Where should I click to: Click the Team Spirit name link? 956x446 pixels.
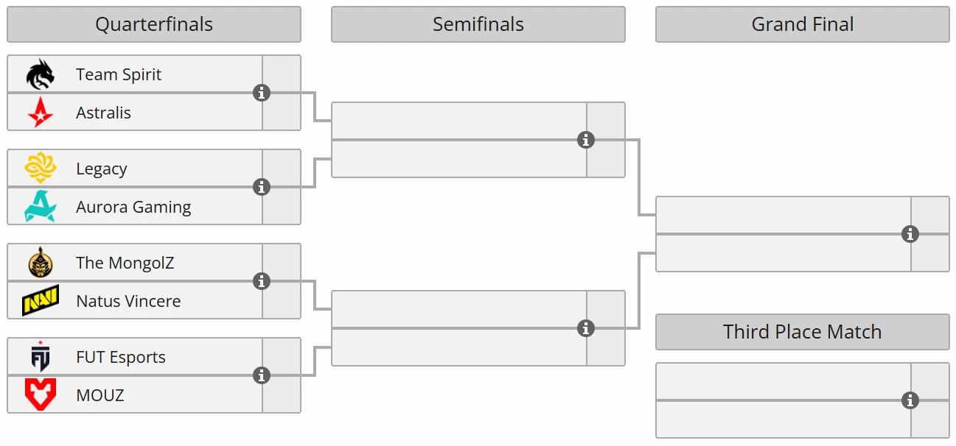tap(119, 74)
